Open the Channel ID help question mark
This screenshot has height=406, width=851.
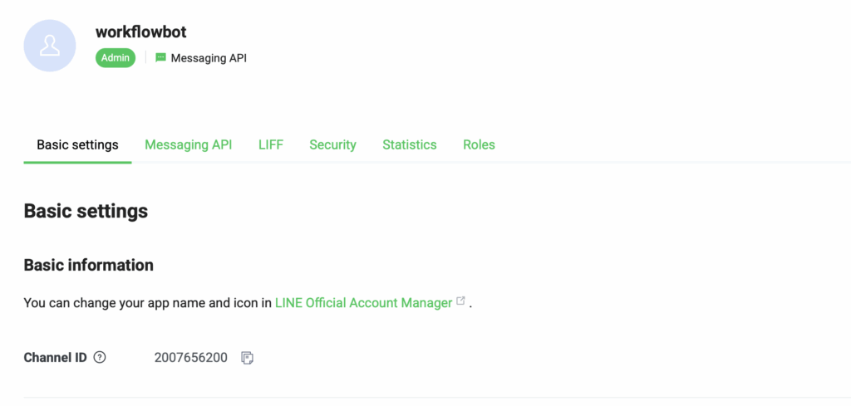coord(100,358)
